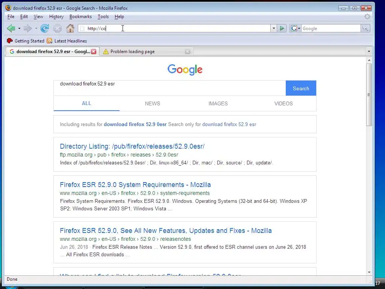Screen dimensions: 385x289
Task: Select the ALL results tab
Action: pos(86,103)
